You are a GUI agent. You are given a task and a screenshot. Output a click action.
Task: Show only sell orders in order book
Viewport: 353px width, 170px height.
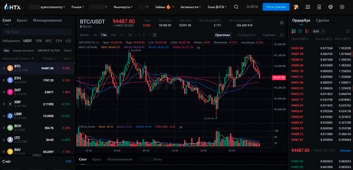pyautogui.click(x=307, y=31)
